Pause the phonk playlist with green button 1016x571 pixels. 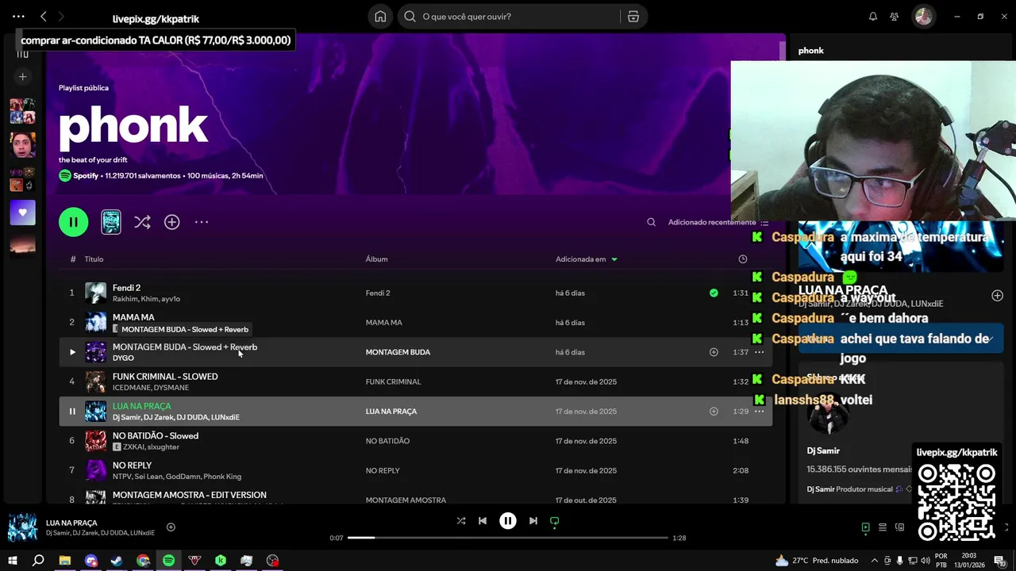(73, 222)
